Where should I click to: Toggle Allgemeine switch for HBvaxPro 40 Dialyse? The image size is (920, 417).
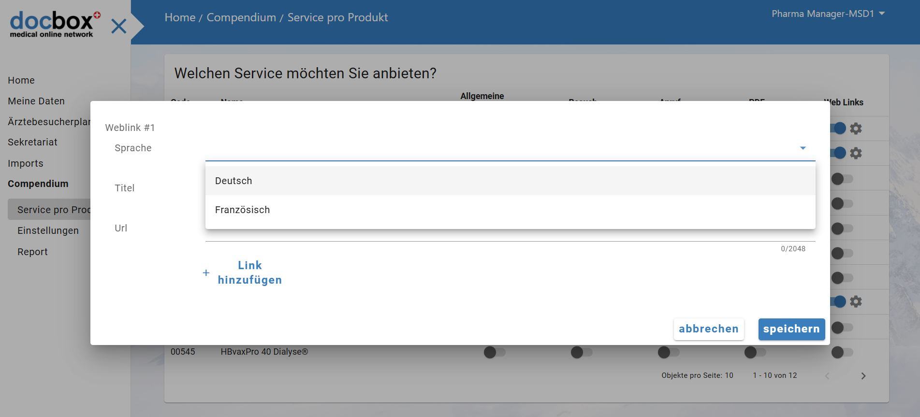pyautogui.click(x=494, y=352)
